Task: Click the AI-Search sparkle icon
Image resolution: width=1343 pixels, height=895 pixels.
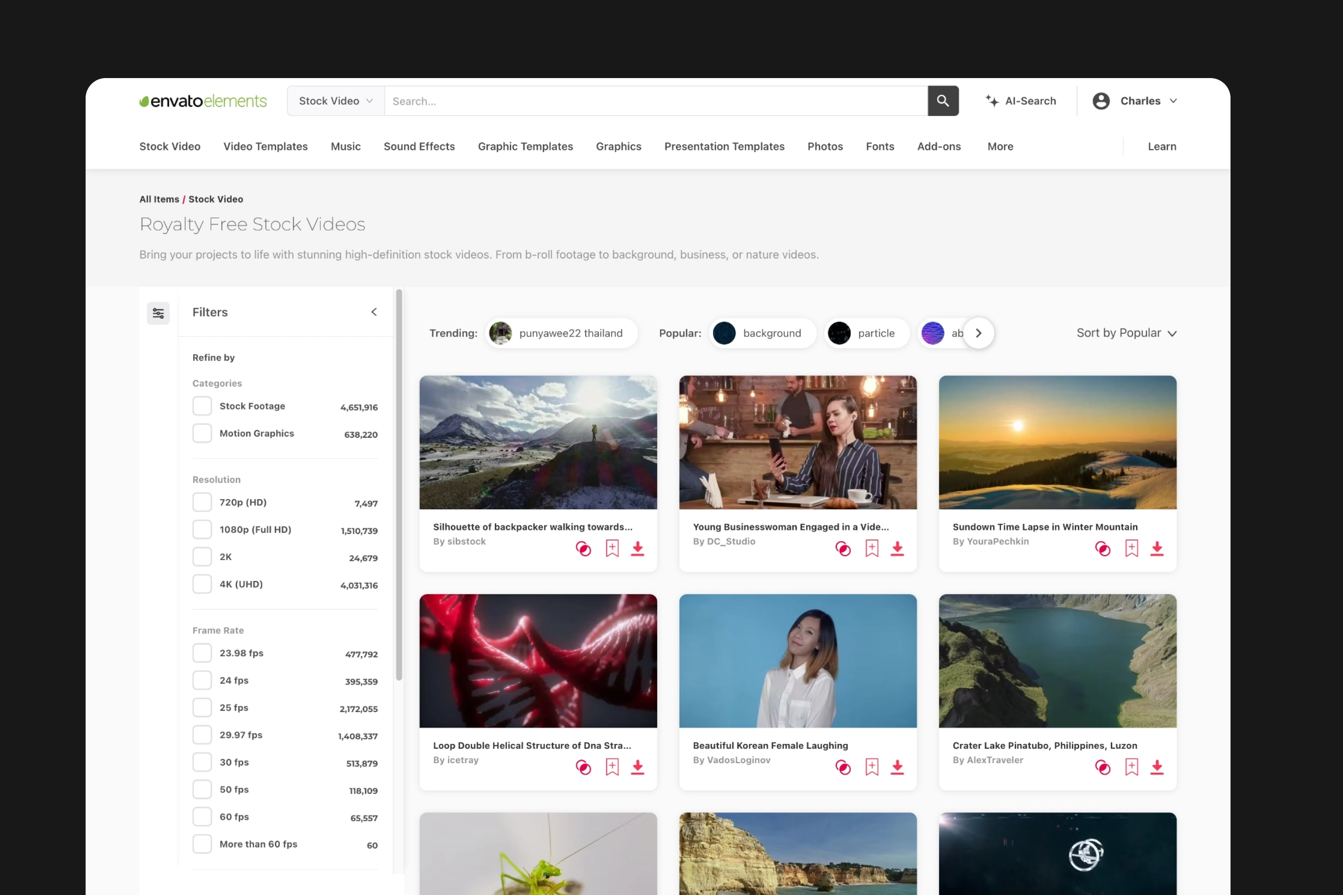Action: [992, 101]
